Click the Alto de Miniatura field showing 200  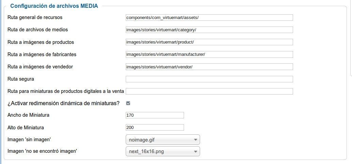(155, 128)
